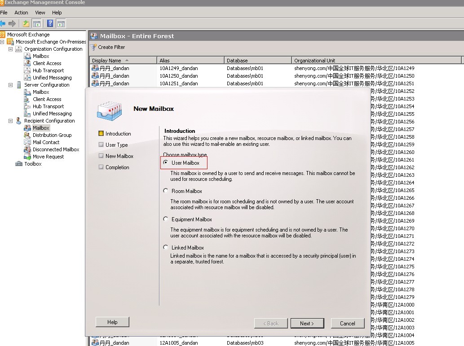This screenshot has height=346, width=464.
Task: Select Unified Messaging under Organization Configuration
Action: point(52,78)
